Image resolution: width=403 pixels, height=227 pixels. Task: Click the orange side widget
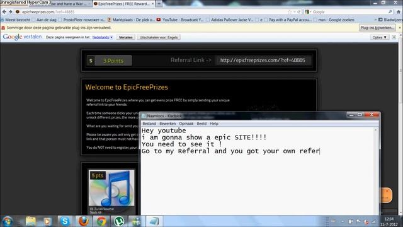point(386,195)
